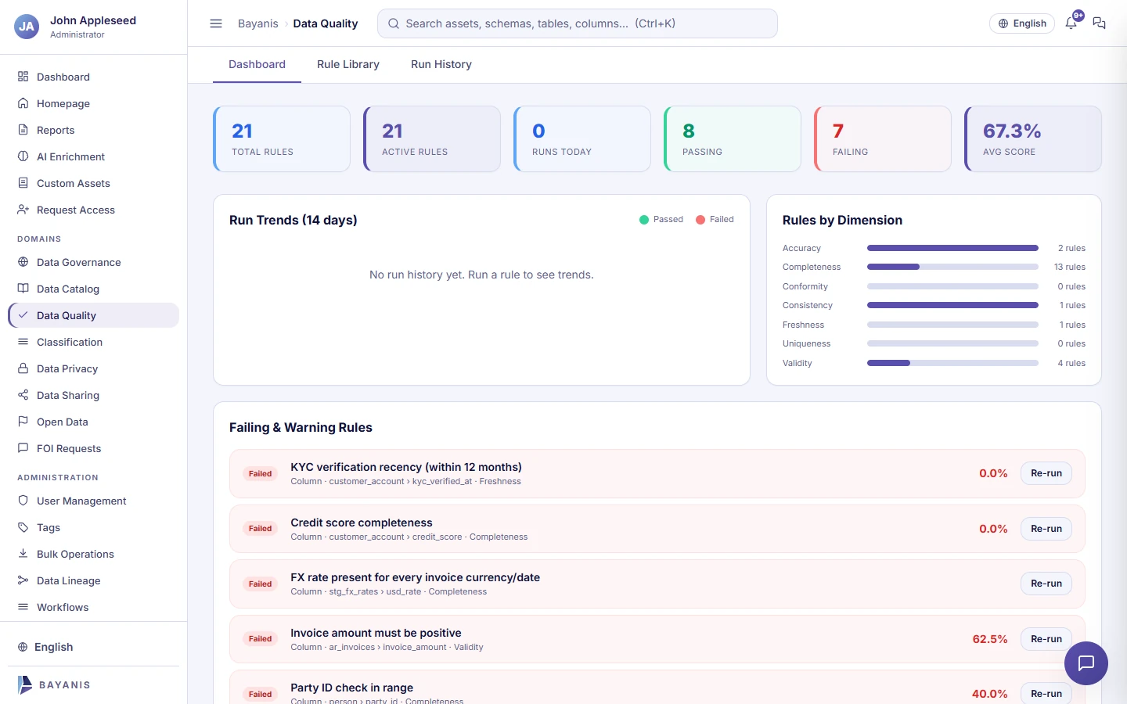
Task: Click the Bayanis breadcrumb link
Action: point(258,23)
